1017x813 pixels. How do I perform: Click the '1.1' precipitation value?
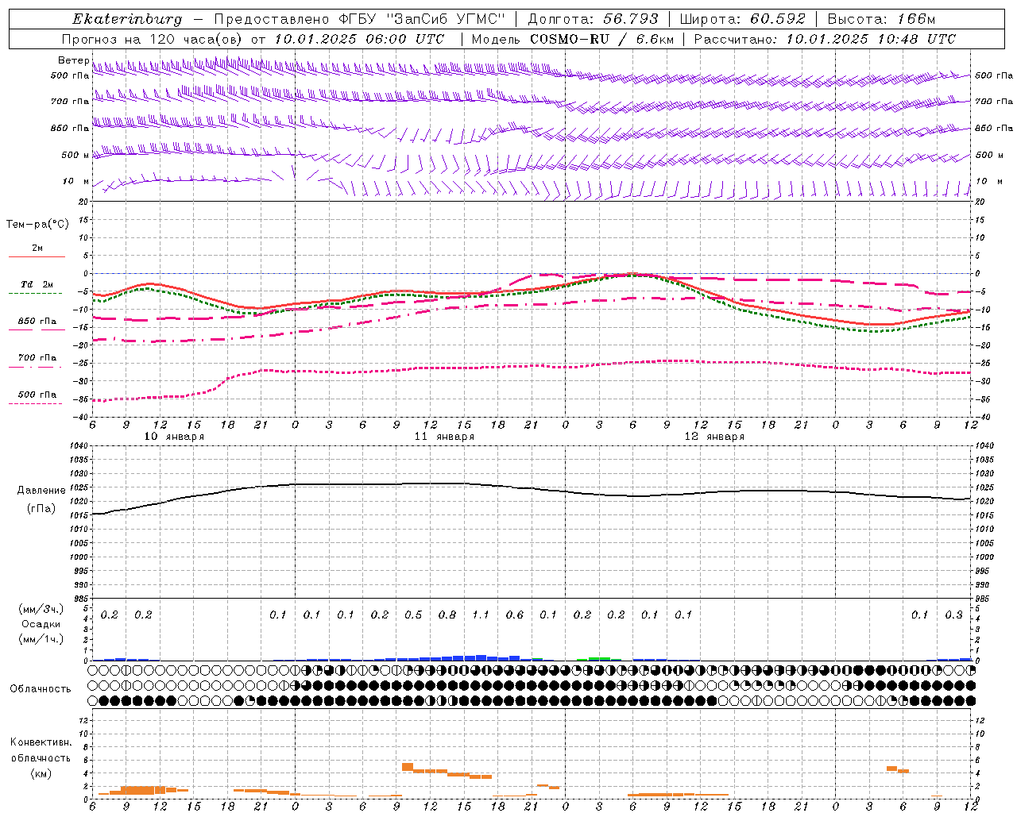coord(481,615)
